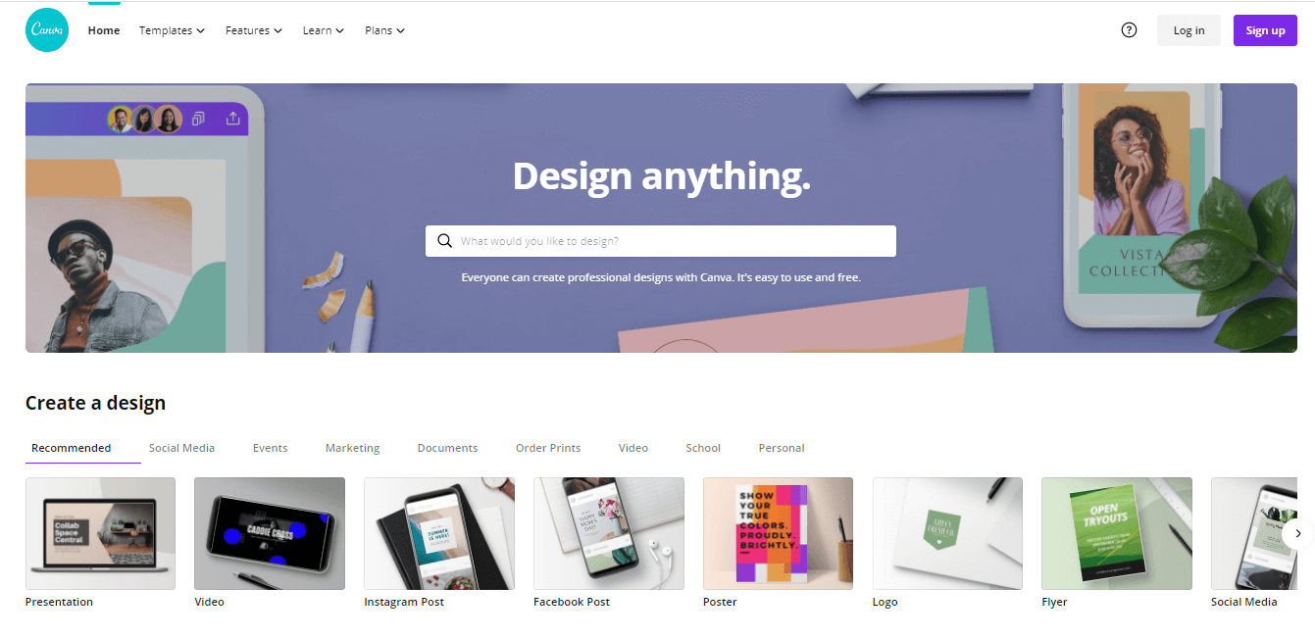The height and width of the screenshot is (638, 1315).
Task: Click the purple Sign up button
Action: tap(1265, 30)
